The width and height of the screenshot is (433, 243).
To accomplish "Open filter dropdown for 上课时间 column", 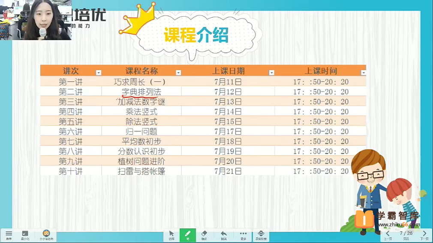I will point(363,73).
